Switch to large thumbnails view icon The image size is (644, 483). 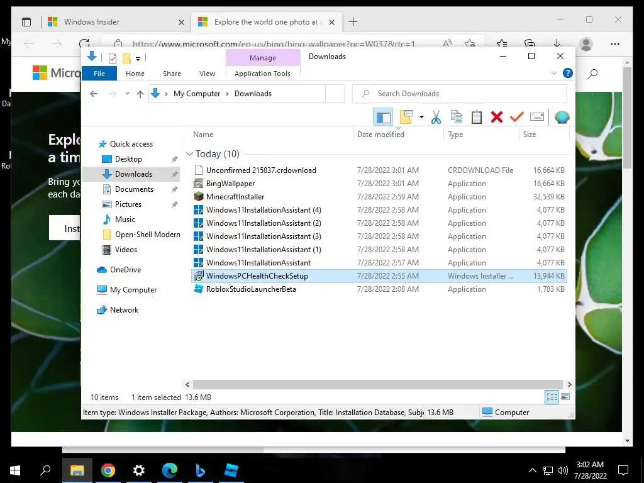pyautogui.click(x=565, y=397)
